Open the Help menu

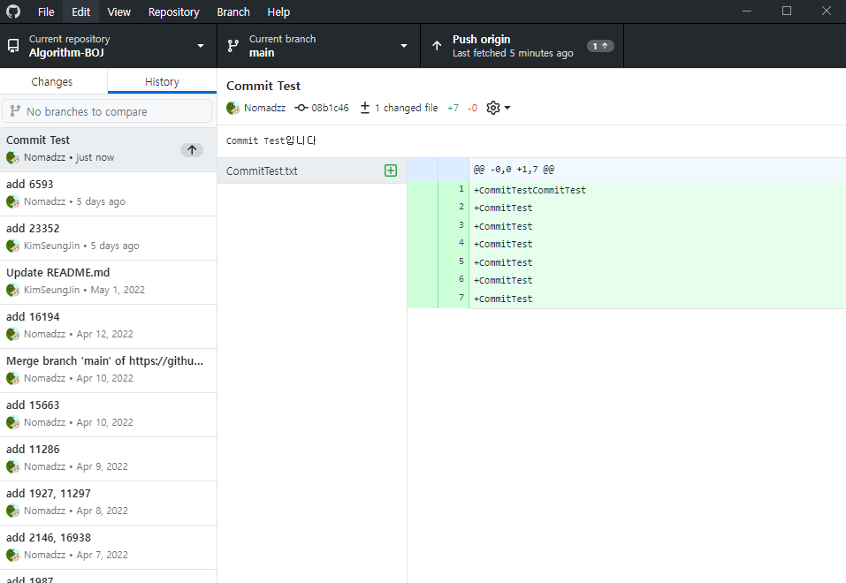pyautogui.click(x=278, y=11)
